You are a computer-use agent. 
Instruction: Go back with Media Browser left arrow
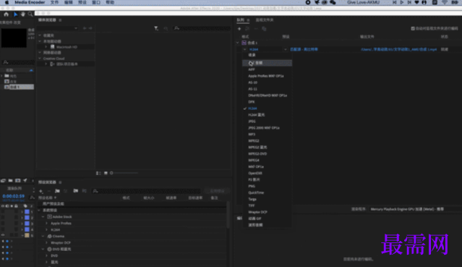(x=85, y=28)
